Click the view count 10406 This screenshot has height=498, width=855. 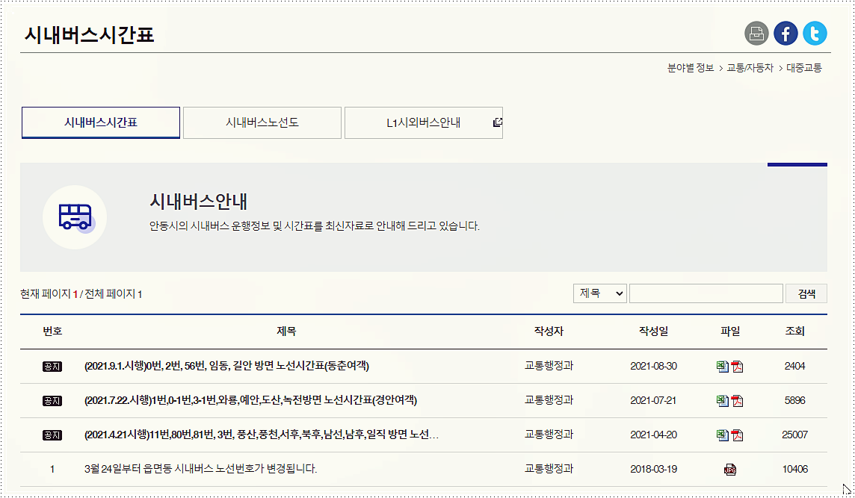pos(794,469)
